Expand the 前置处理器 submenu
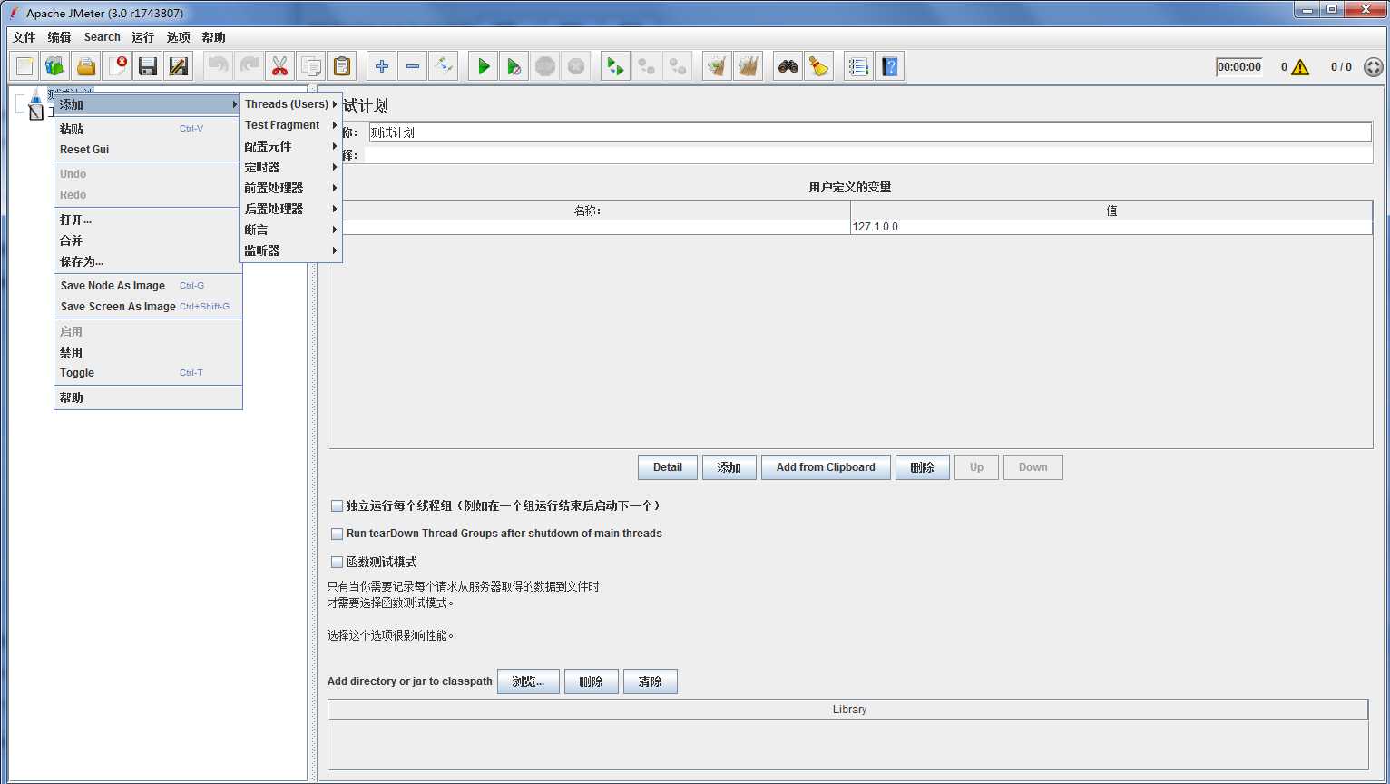Viewport: 1390px width, 784px height. (290, 188)
